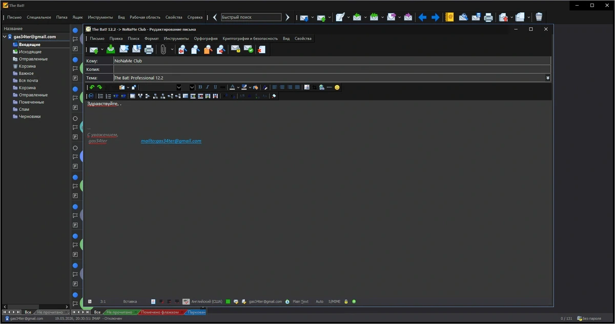
Task: Click the Английский (США) language button
Action: [207, 301]
